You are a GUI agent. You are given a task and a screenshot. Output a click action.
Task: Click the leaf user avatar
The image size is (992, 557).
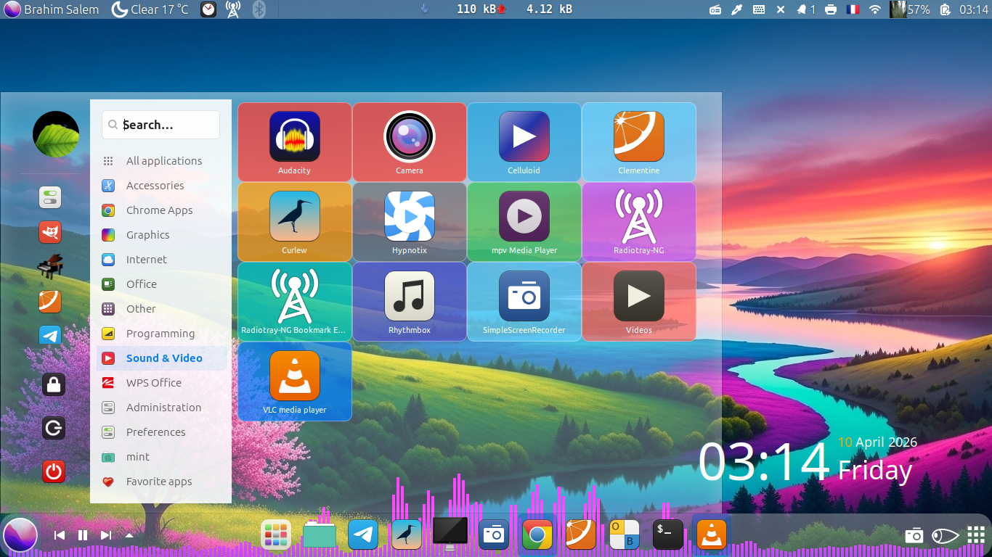(x=56, y=134)
